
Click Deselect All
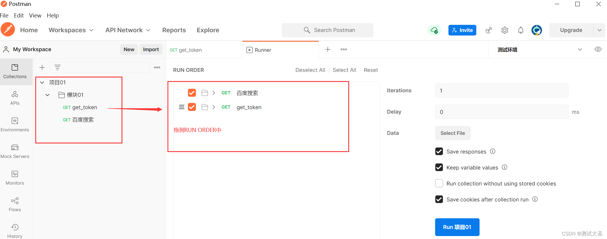[310, 70]
